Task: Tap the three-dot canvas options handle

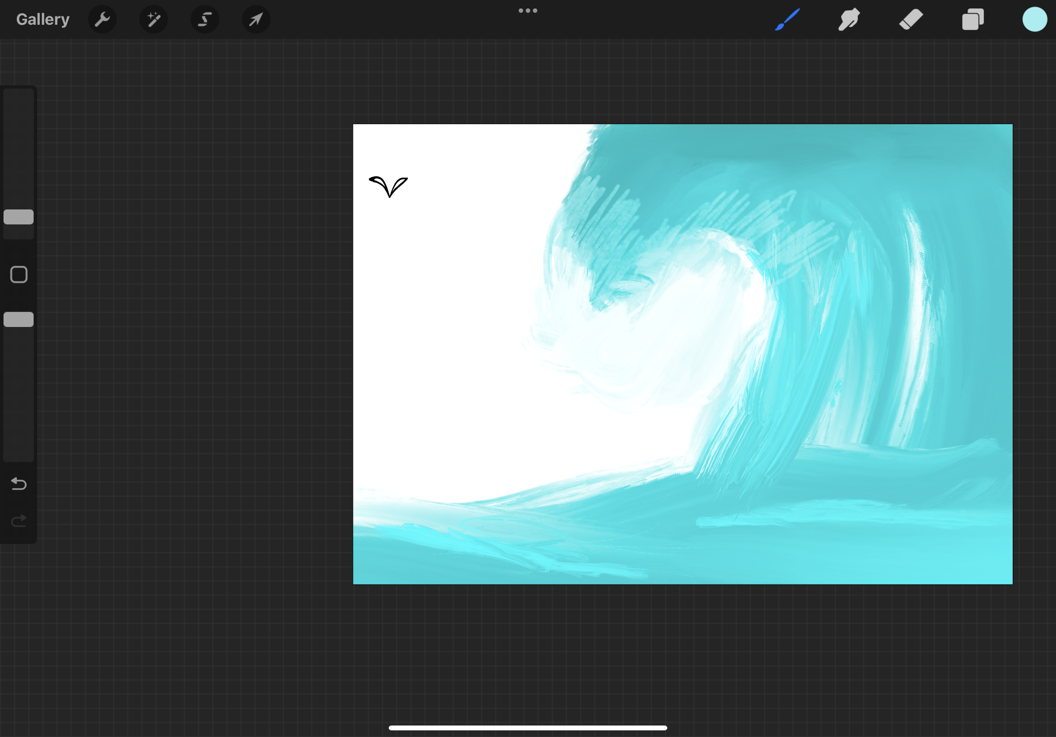Action: tap(528, 10)
